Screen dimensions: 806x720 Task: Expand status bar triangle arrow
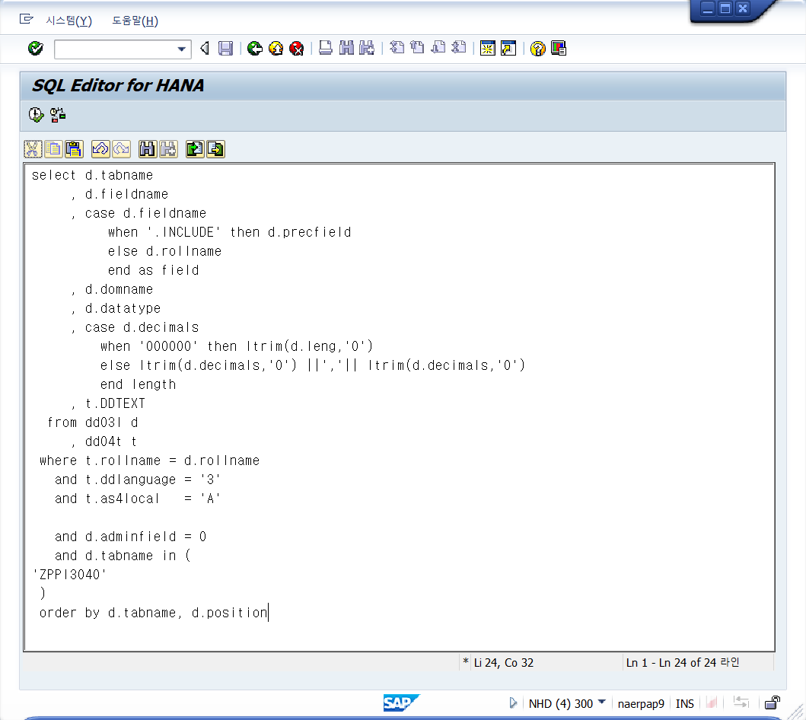point(513,702)
